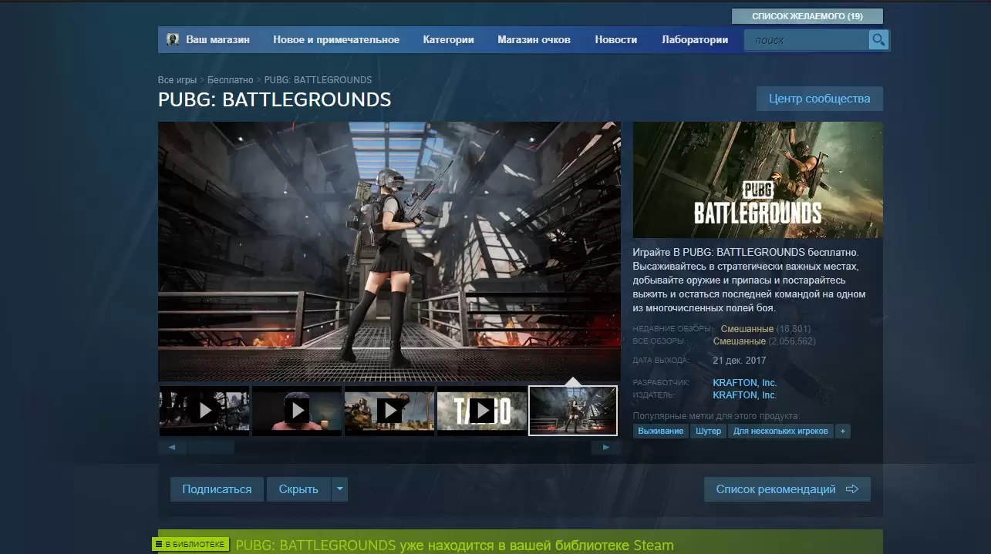Click the Шутер tag
Screen dimensions: 991x554
click(x=708, y=431)
